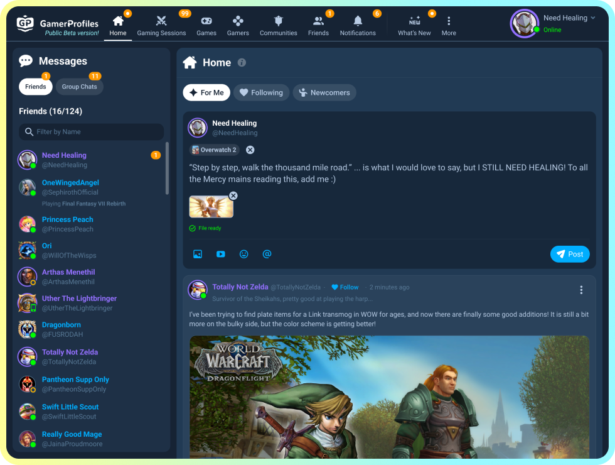Image resolution: width=615 pixels, height=465 pixels.
Task: Open chat with Really Good Mage
Action: pos(90,439)
